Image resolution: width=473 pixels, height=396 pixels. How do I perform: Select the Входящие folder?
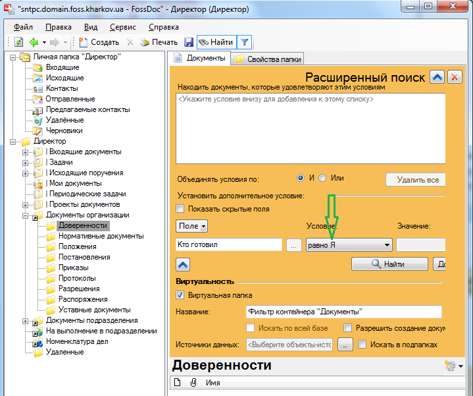click(62, 67)
